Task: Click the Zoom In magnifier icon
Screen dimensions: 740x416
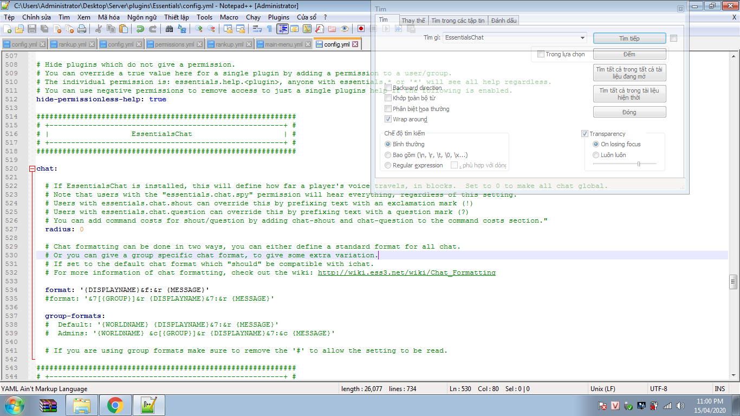Action: coord(199,29)
